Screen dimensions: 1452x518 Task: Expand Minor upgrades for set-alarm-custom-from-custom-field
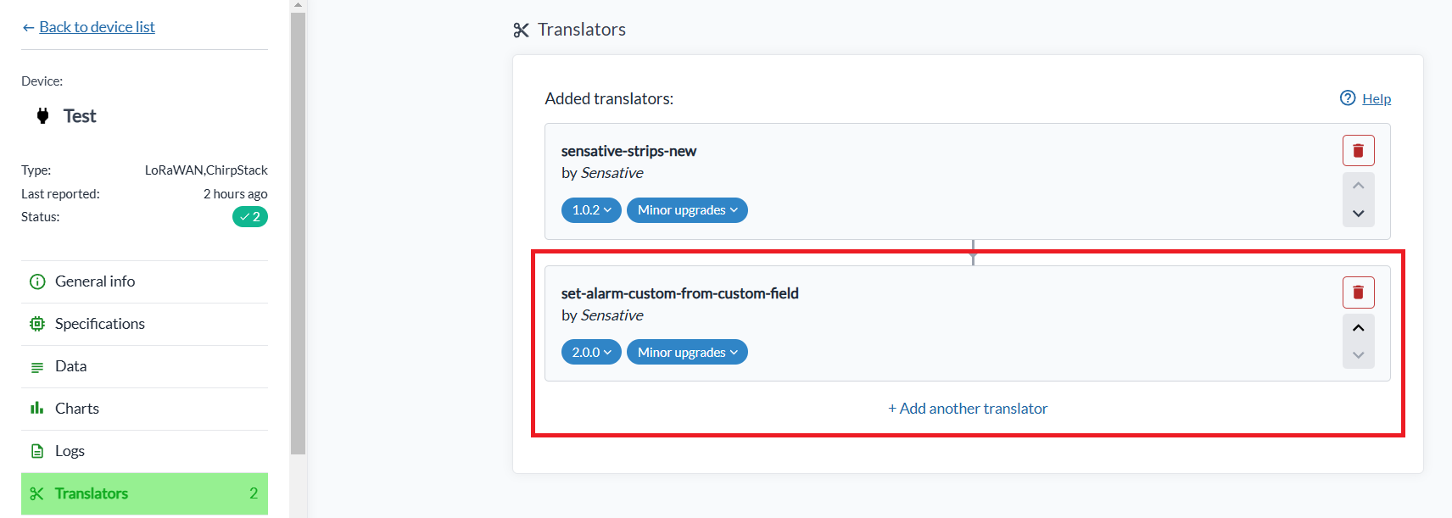[687, 353]
